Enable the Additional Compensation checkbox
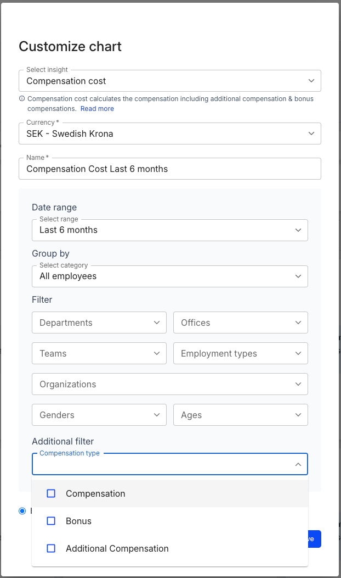Screen dimensions: 341x578 coord(51,548)
